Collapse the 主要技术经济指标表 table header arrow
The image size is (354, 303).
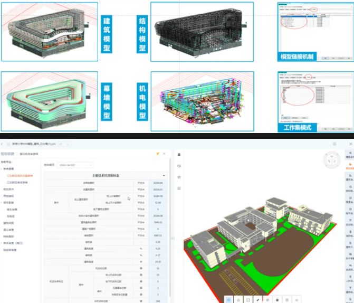tap(164, 175)
